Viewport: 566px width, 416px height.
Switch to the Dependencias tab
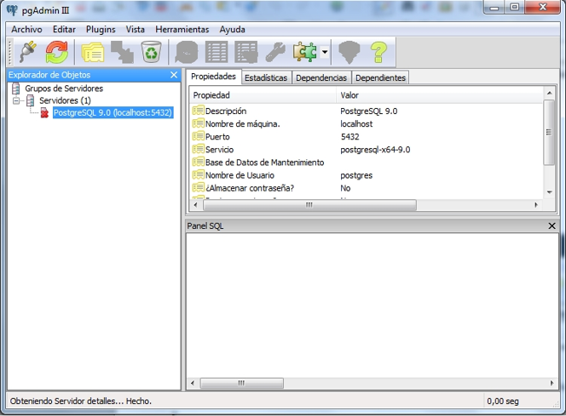(321, 77)
